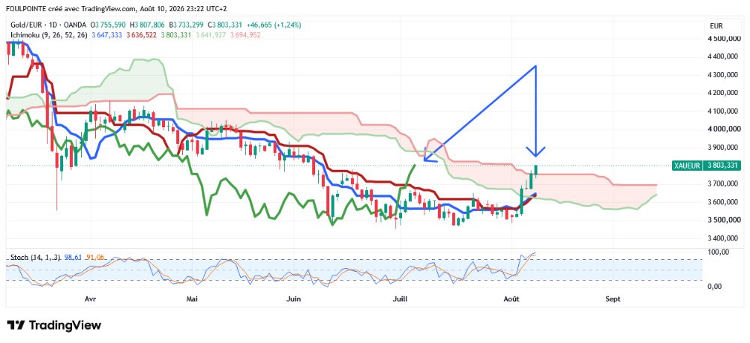Click the 3 700,000 price axis label

(723, 183)
